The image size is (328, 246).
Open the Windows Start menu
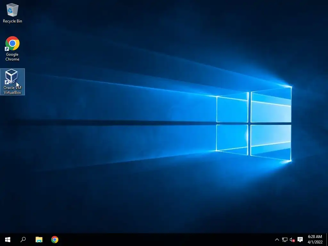[x=8, y=240]
